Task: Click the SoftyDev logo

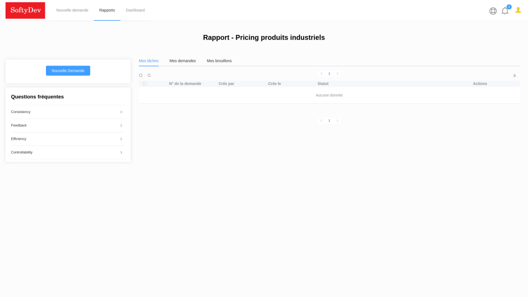Action: pos(25,10)
